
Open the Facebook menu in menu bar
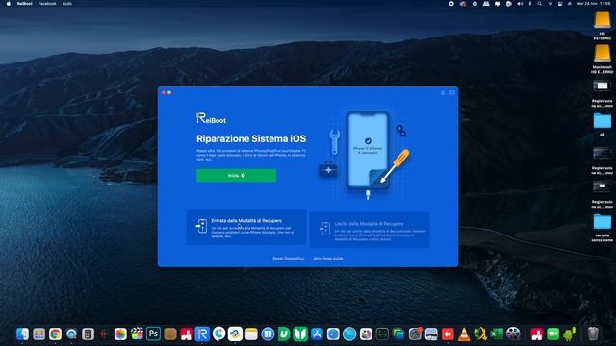[47, 4]
